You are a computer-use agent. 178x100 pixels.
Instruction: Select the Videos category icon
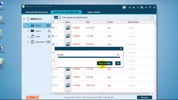[32, 31]
